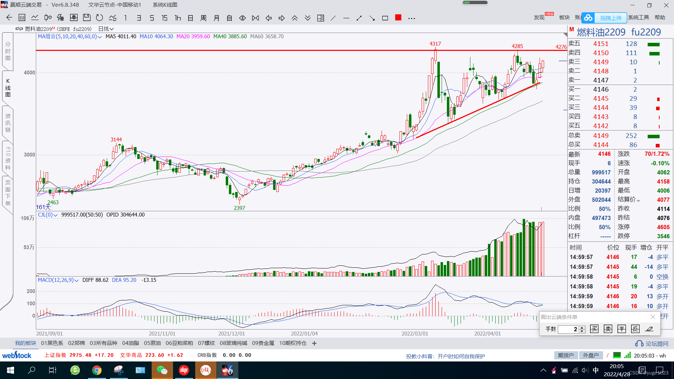Click the 平 close position button
674x379 pixels.
click(622, 329)
